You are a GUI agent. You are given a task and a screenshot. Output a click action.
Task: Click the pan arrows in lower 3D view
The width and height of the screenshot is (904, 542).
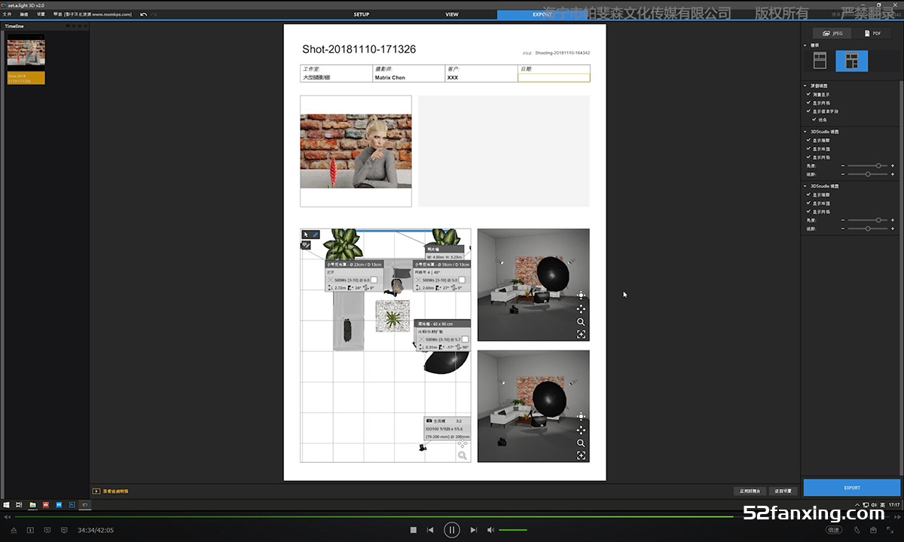tap(581, 430)
